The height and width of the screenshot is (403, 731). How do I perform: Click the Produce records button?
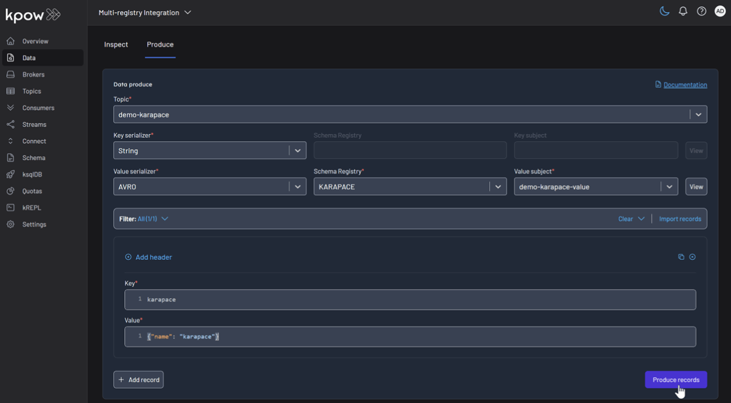[676, 380]
